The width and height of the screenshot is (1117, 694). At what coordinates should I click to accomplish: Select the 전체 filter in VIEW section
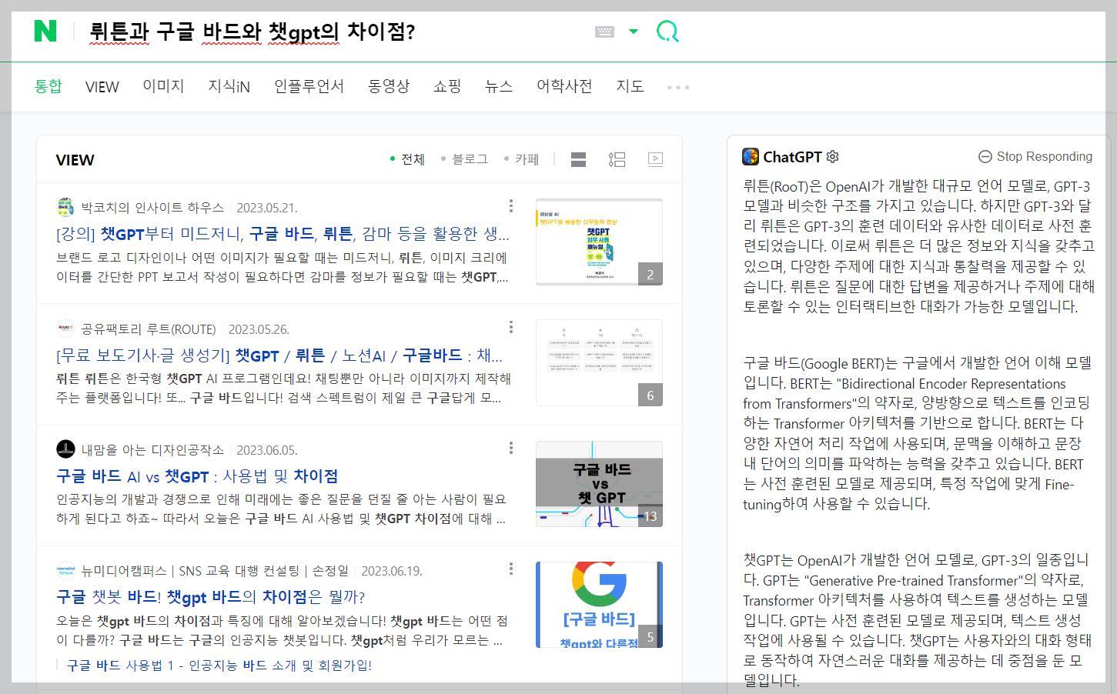tap(408, 159)
